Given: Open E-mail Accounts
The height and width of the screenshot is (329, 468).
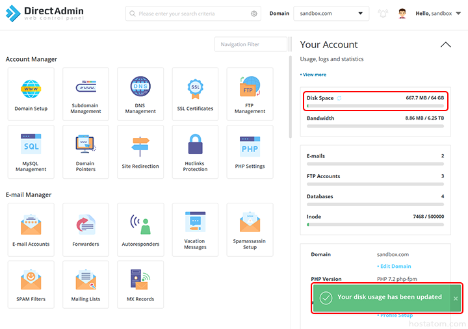Looking at the screenshot, I should (31, 230).
